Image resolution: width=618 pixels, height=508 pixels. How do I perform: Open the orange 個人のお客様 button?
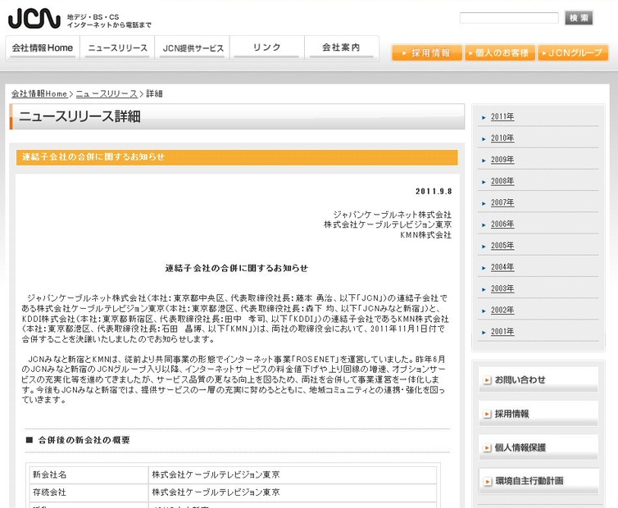[500, 52]
